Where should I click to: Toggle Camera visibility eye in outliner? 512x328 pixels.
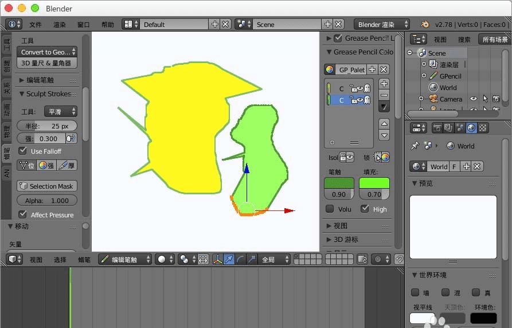click(x=474, y=99)
